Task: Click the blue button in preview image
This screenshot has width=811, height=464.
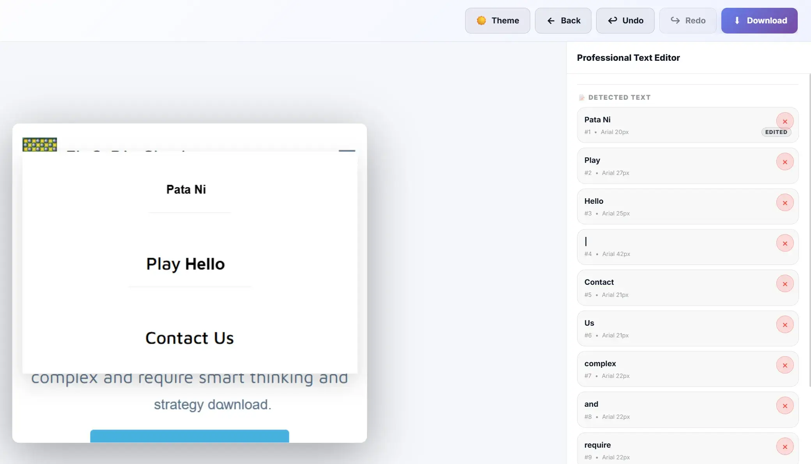Action: point(189,436)
